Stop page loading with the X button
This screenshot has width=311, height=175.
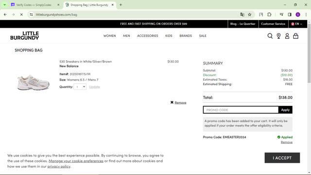click(21, 15)
